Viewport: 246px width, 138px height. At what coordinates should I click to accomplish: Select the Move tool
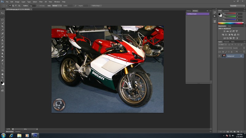point(2,13)
